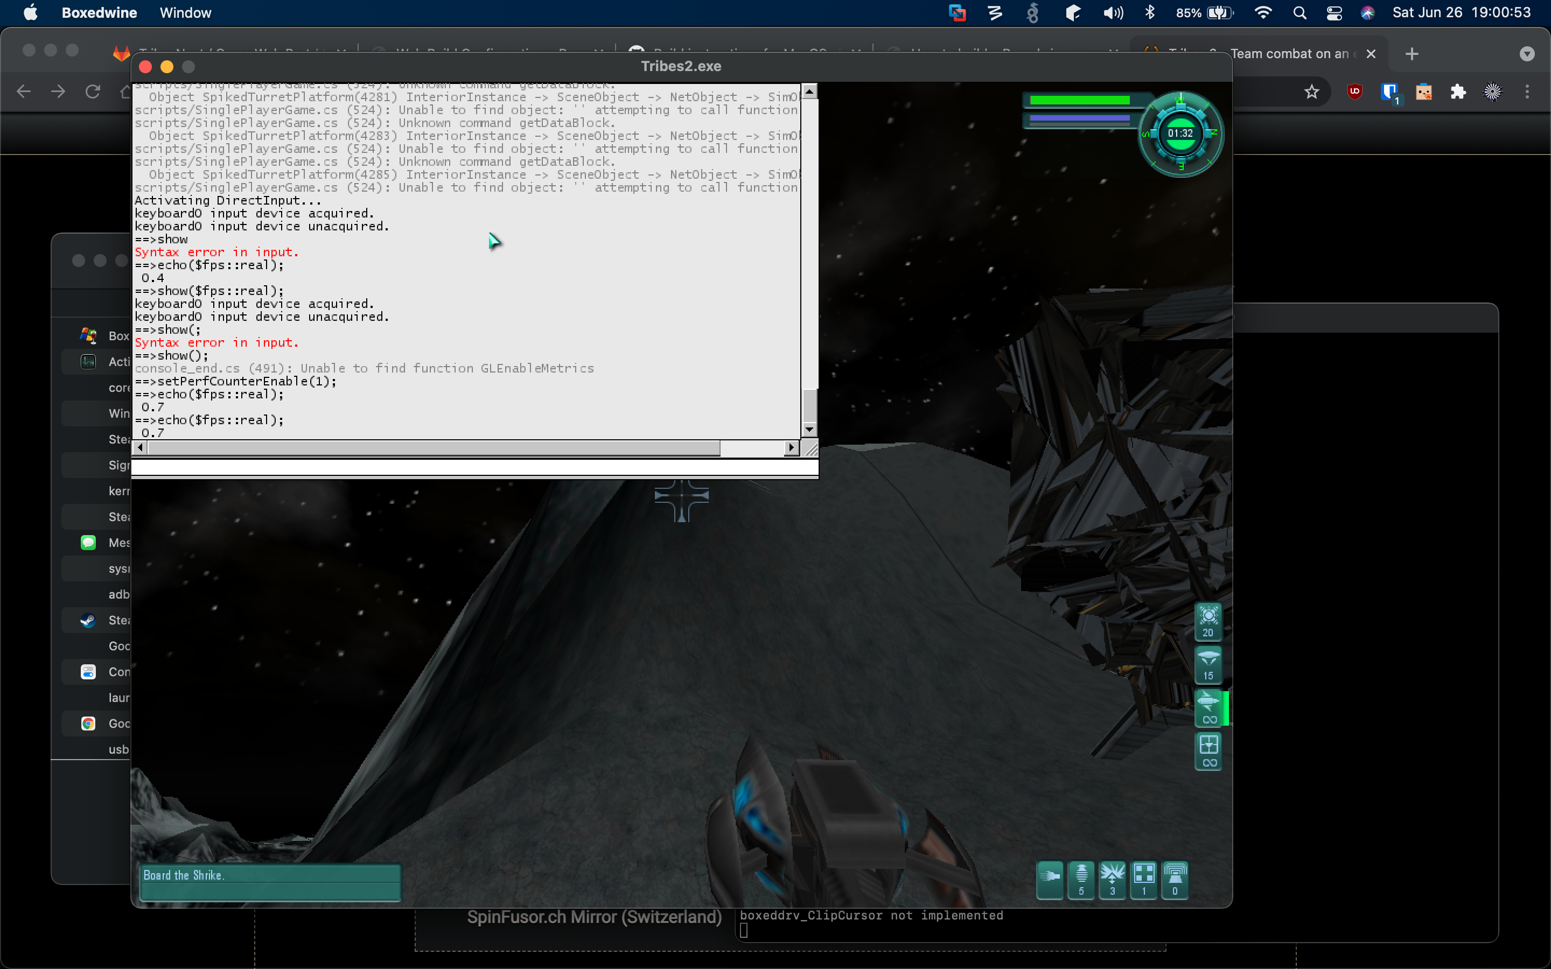Click the console command input field
Image resolution: width=1551 pixels, height=969 pixels.
pos(475,468)
